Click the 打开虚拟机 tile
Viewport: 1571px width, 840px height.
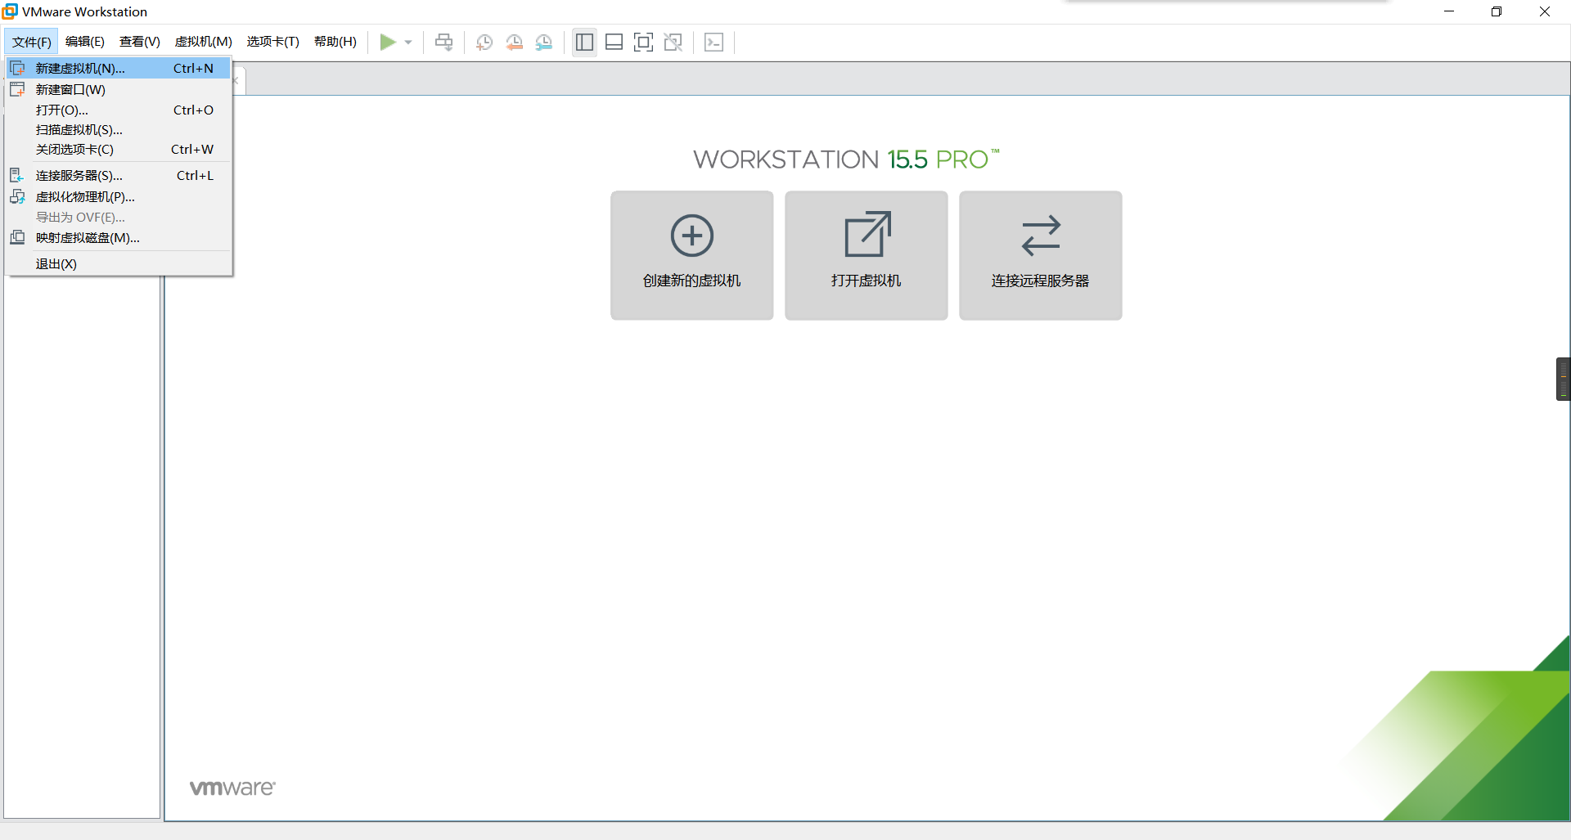[x=866, y=255]
